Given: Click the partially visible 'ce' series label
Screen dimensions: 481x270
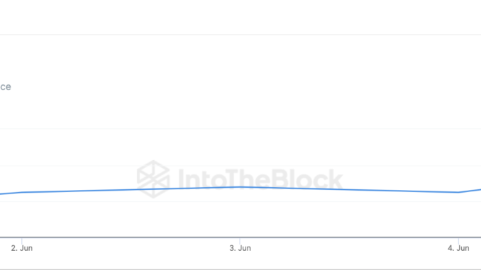Looking at the screenshot, I should 5,86.
